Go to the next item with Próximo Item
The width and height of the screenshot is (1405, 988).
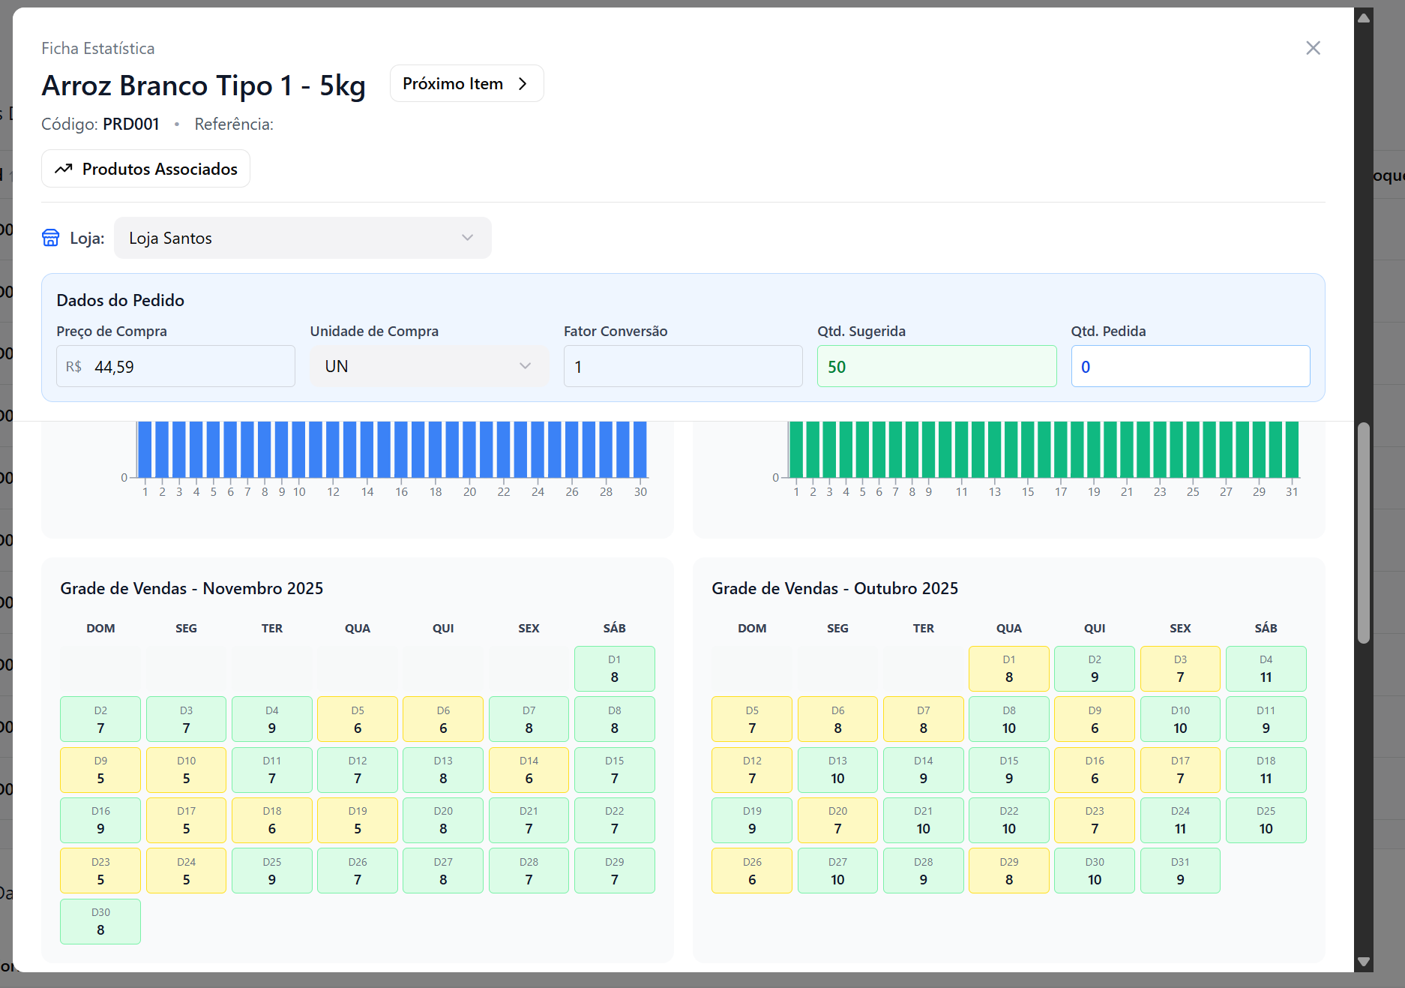[466, 84]
